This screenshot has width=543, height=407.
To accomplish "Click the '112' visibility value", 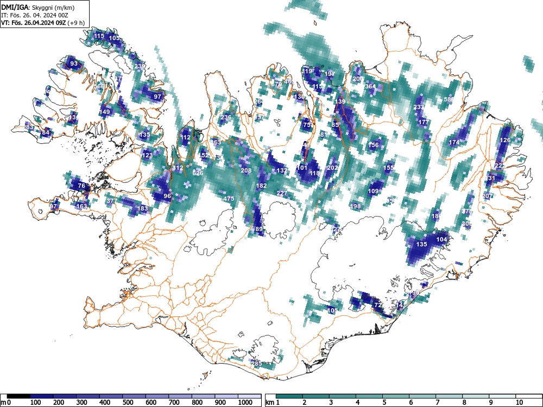I will pyautogui.click(x=185, y=137).
